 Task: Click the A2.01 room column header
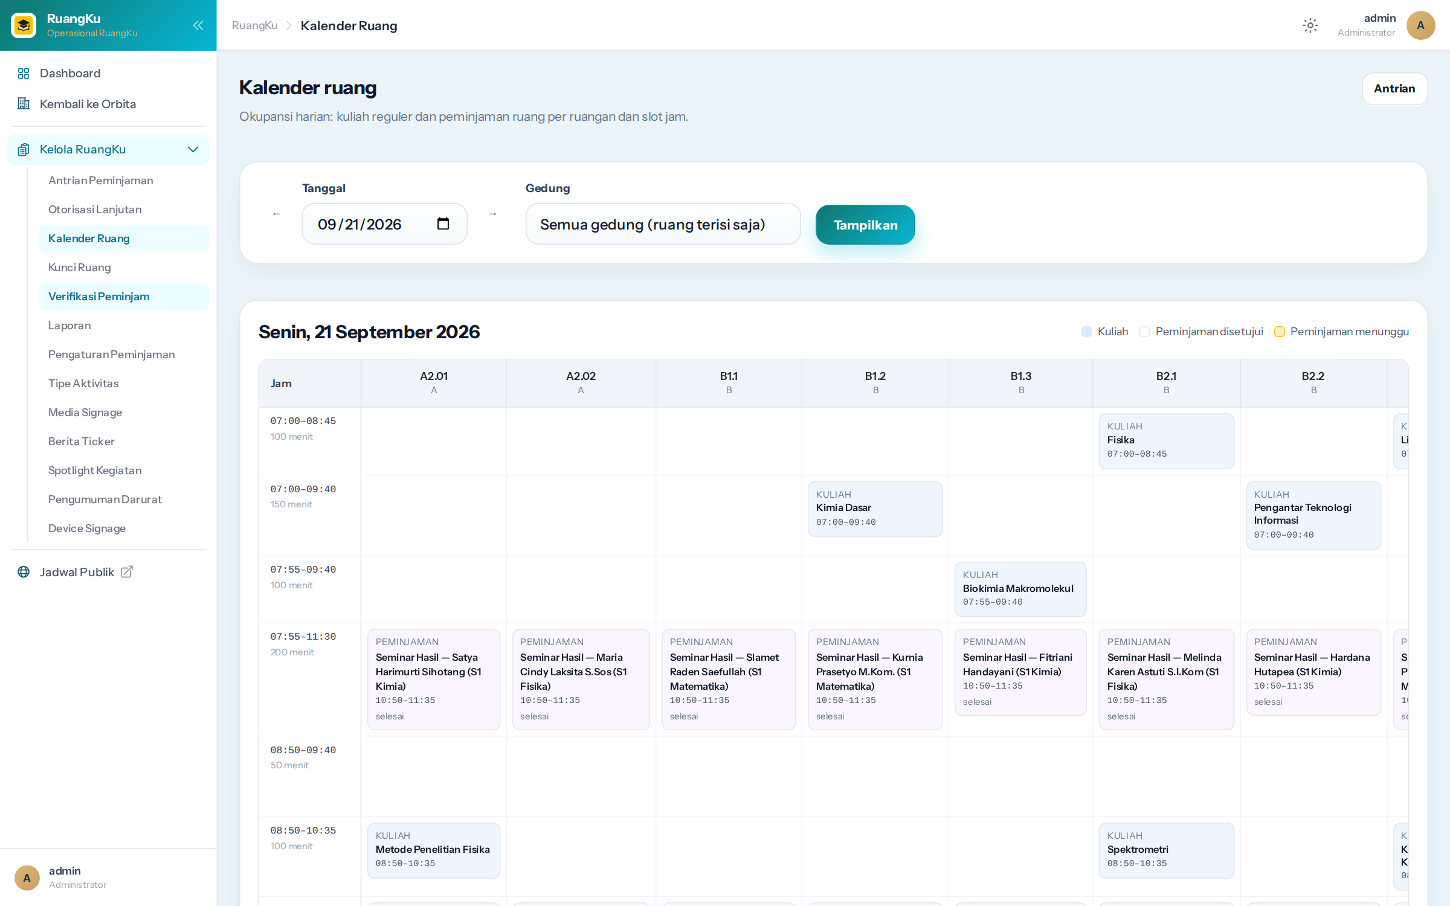434,383
